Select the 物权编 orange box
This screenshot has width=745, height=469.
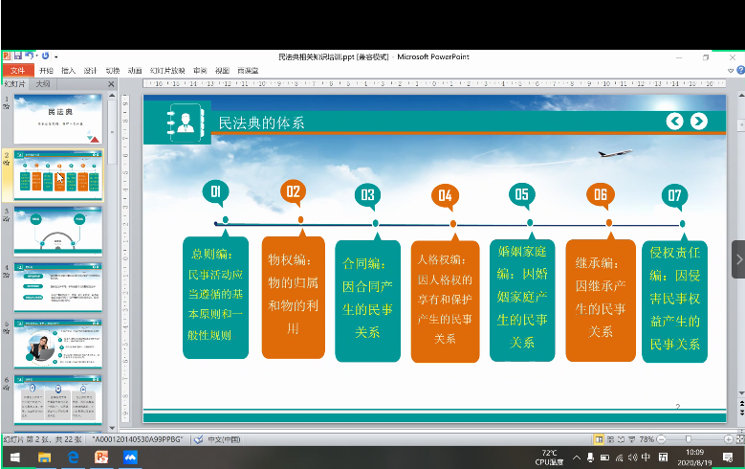click(x=294, y=298)
